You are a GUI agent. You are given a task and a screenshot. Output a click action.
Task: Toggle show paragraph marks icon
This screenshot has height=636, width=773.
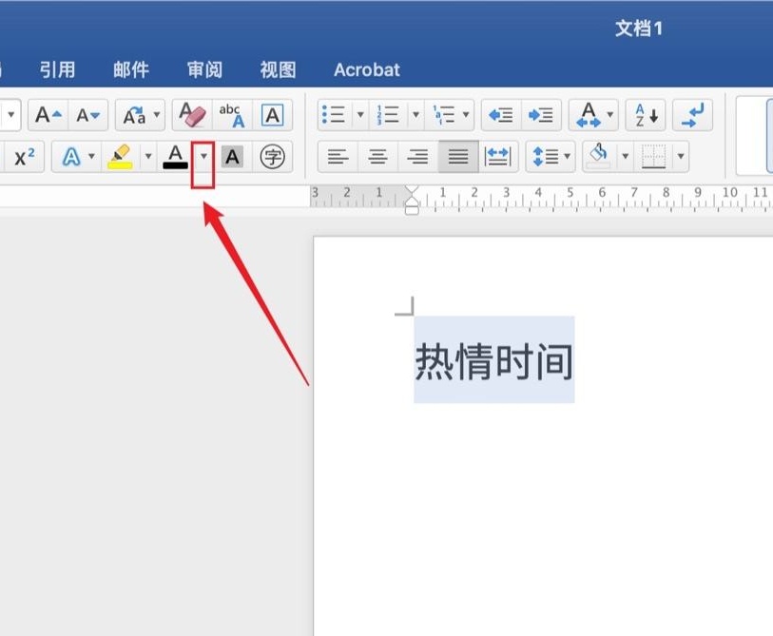pyautogui.click(x=692, y=115)
